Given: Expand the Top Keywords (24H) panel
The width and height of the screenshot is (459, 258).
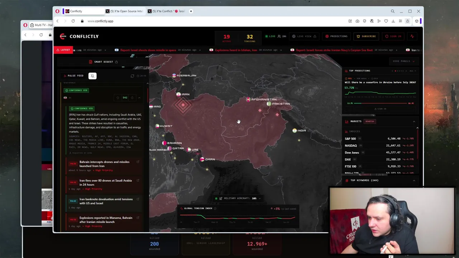Looking at the screenshot, I should pyautogui.click(x=414, y=180).
